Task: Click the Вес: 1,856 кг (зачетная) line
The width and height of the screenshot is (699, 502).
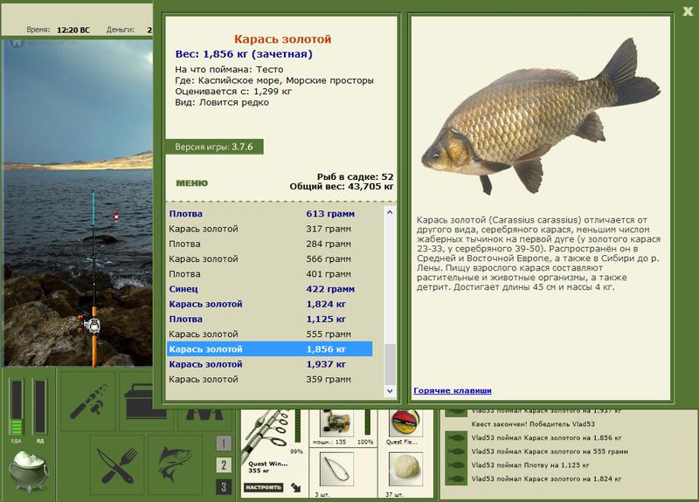Action: (244, 54)
